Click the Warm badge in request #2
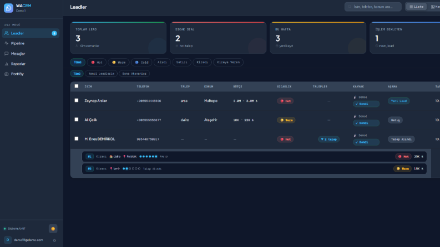 (x=402, y=168)
